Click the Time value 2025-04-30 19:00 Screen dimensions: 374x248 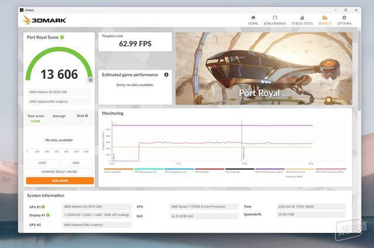pos(311,207)
